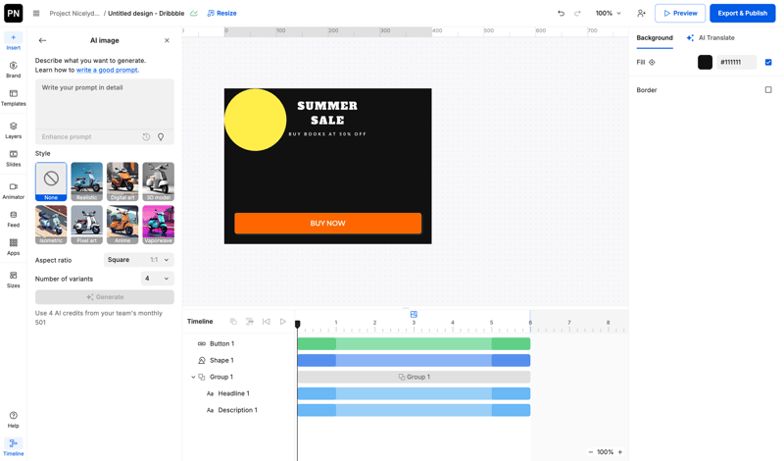Go back with the AI image arrow
Viewport: 784px width, 461px height.
(42, 40)
